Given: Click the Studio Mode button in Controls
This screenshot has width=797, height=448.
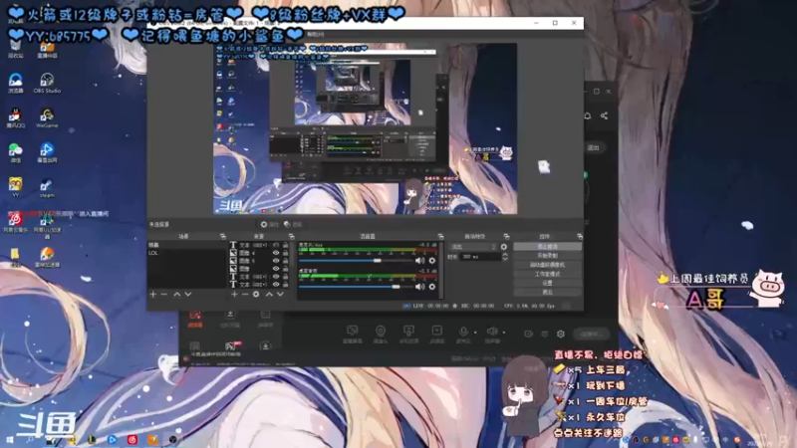Looking at the screenshot, I should [547, 274].
